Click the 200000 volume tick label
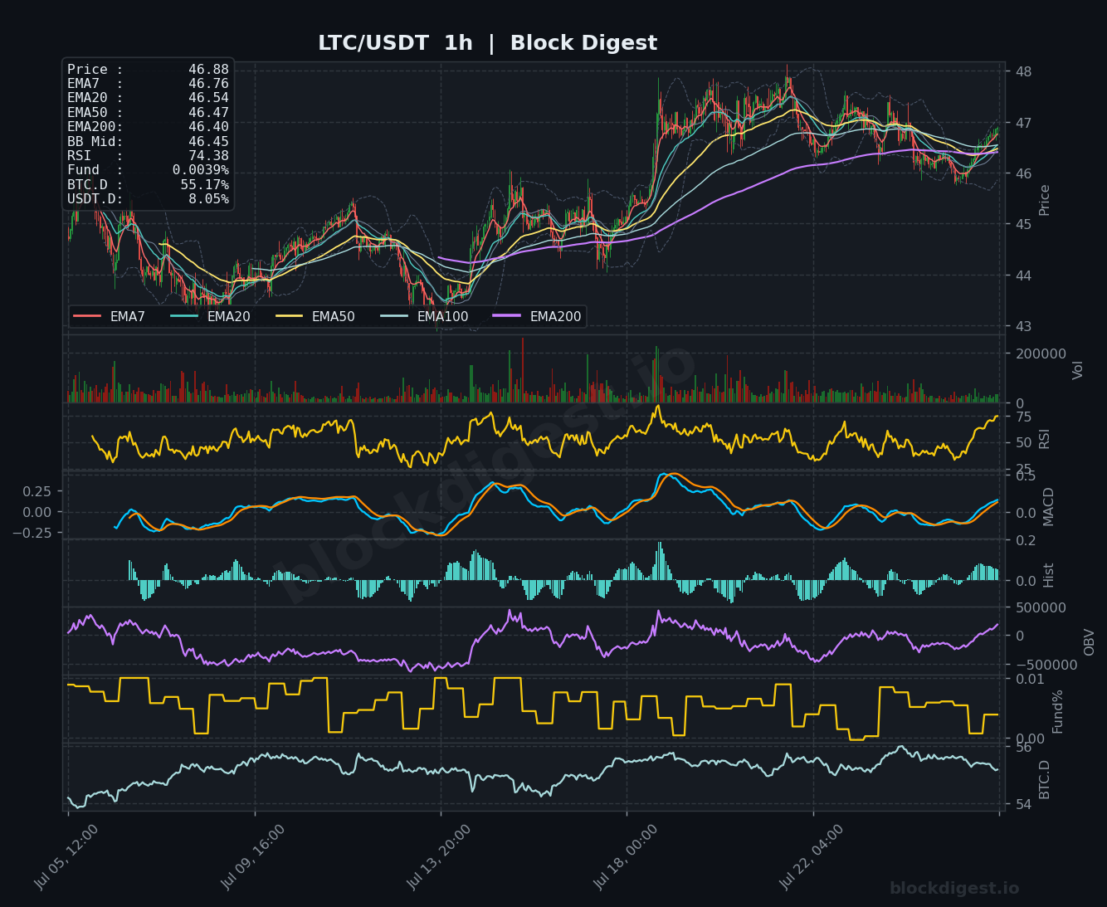 [x=1041, y=354]
